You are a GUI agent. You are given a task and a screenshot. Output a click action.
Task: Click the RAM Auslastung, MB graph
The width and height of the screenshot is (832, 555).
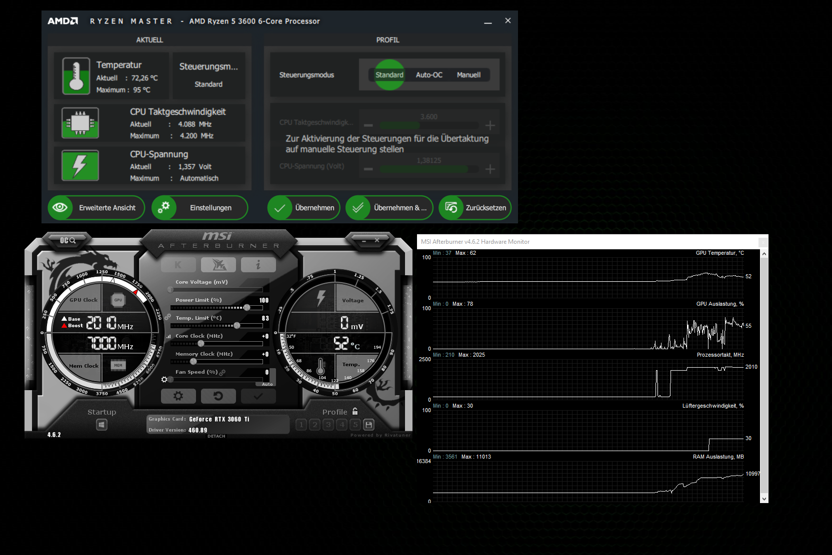click(x=588, y=482)
